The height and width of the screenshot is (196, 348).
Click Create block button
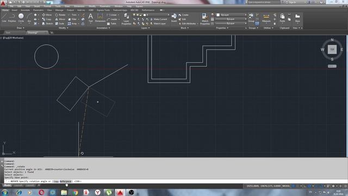[184, 15]
